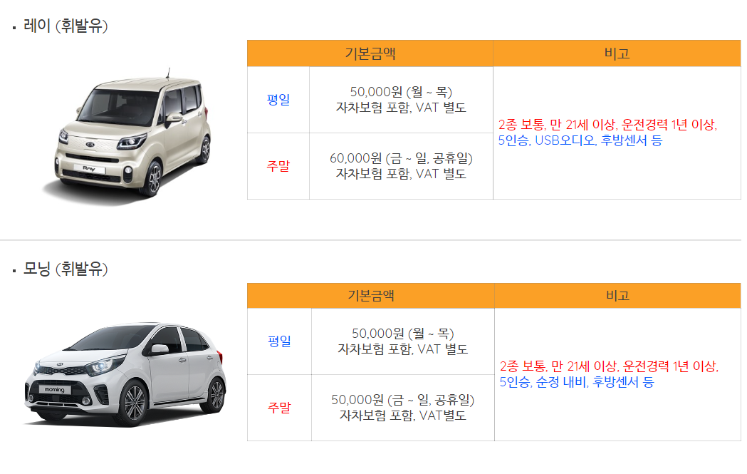Click the Morning's red license requirement text
The height and width of the screenshot is (474, 747).
tap(609, 366)
